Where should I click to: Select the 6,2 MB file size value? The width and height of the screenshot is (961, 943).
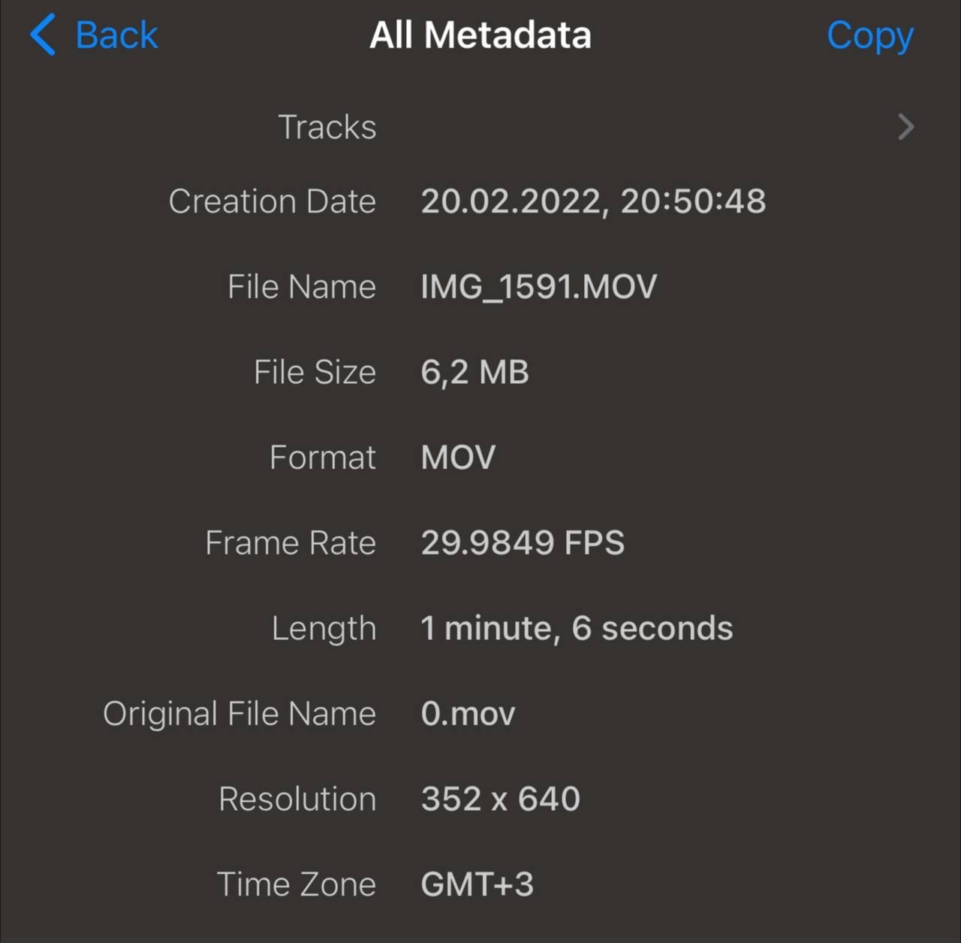[474, 372]
